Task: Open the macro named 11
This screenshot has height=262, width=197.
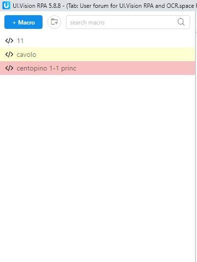Action: click(x=20, y=41)
